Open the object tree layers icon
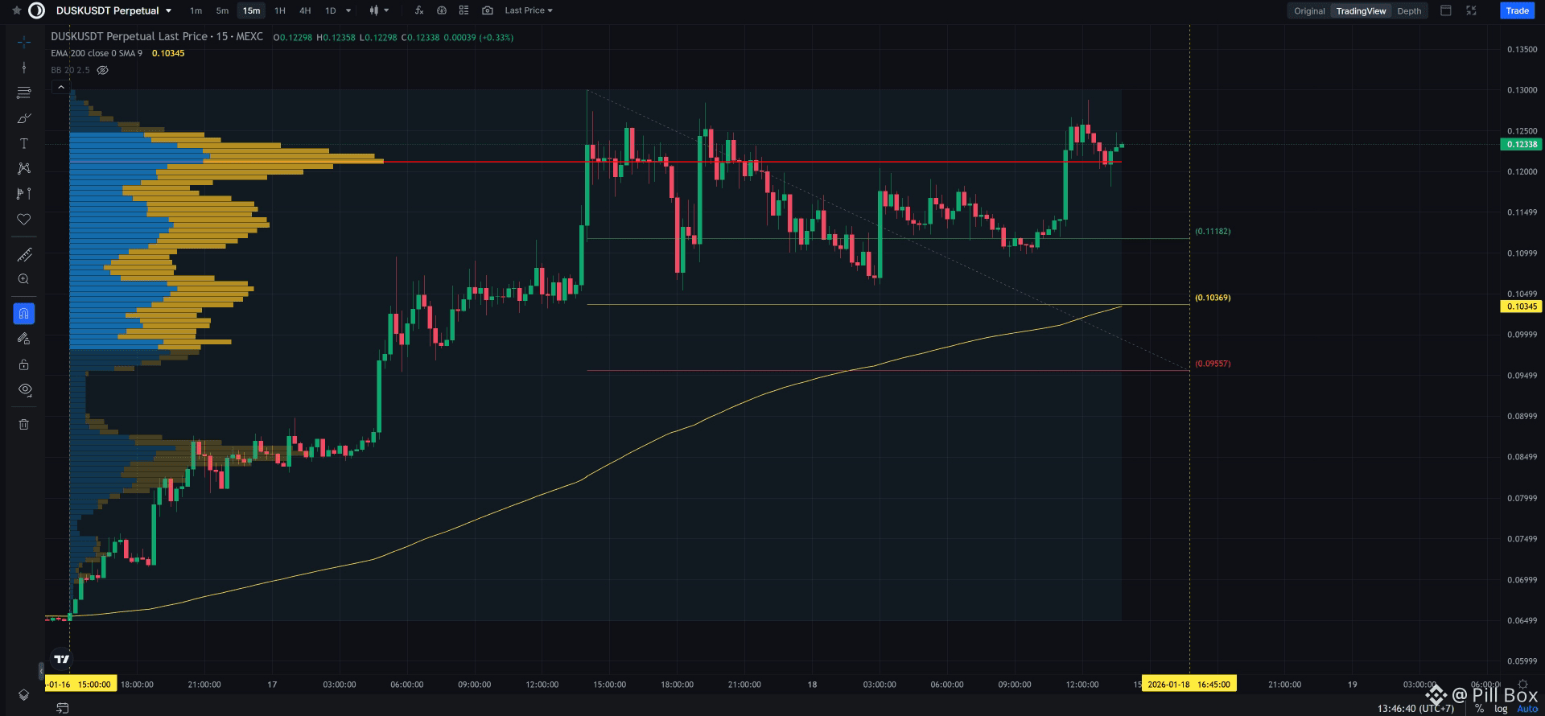This screenshot has width=1545, height=716. (24, 695)
